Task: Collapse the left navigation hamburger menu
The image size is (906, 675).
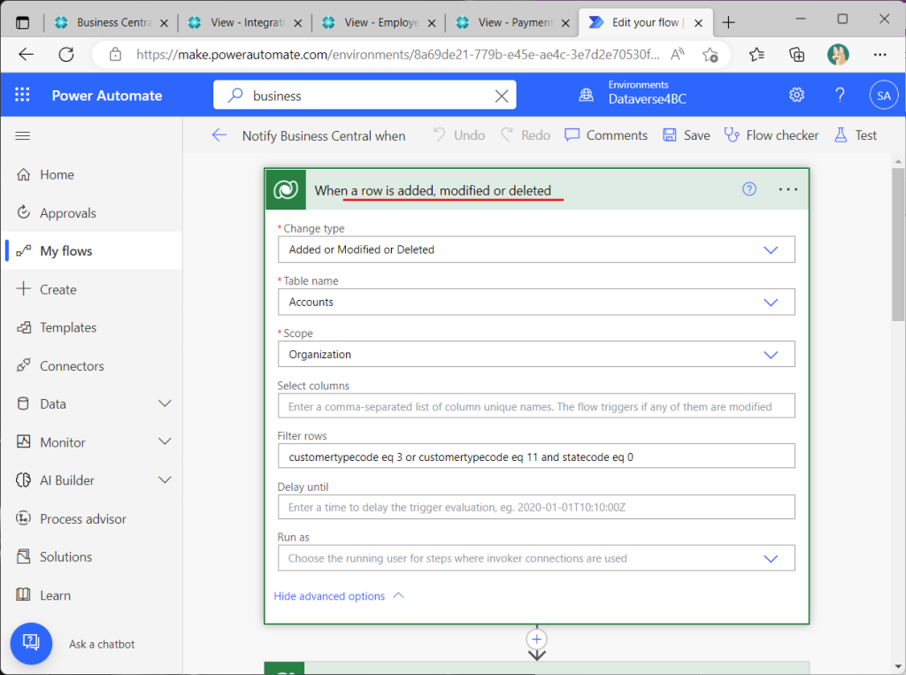Action: click(x=22, y=136)
